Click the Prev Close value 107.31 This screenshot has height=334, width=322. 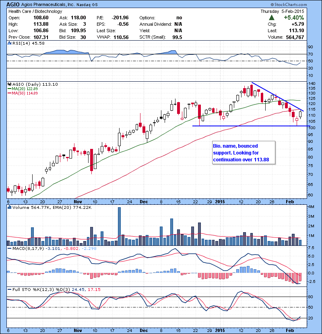click(x=41, y=37)
